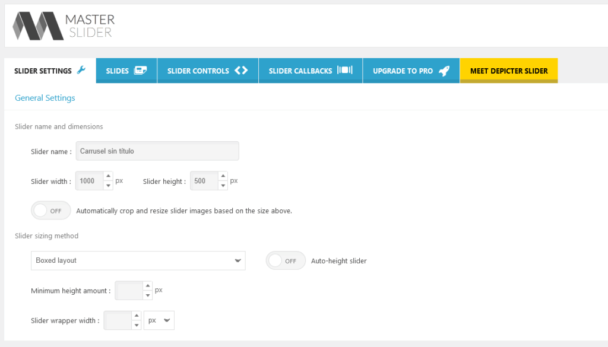Open the px unit dropdown for wrapper width

pyautogui.click(x=159, y=320)
